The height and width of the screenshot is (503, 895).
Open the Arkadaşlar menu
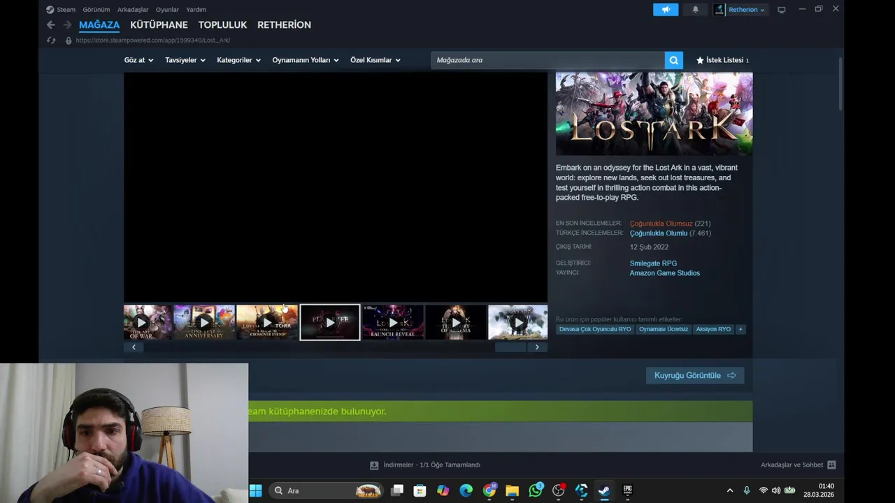pyautogui.click(x=133, y=10)
